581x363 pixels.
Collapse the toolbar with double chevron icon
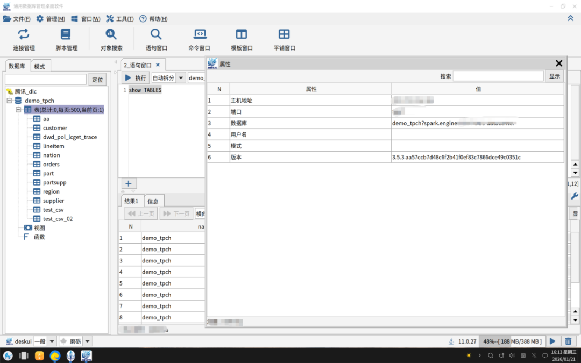coord(571,18)
